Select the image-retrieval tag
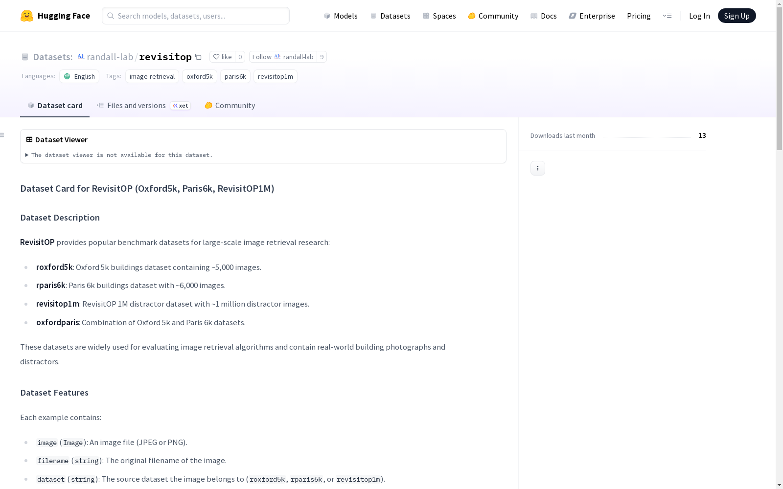The height and width of the screenshot is (489, 783). click(x=152, y=76)
